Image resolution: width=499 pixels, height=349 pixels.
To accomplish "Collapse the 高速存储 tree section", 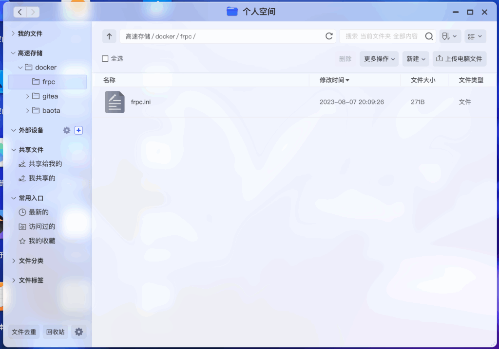I will 13,52.
